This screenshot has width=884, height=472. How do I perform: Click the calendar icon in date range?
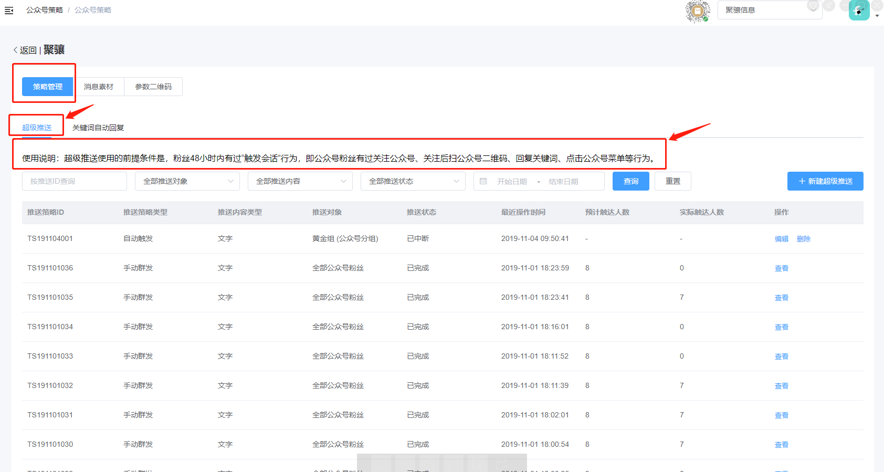pyautogui.click(x=483, y=181)
